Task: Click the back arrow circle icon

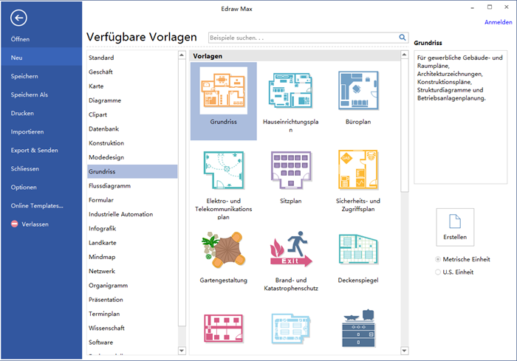Action: tap(18, 18)
